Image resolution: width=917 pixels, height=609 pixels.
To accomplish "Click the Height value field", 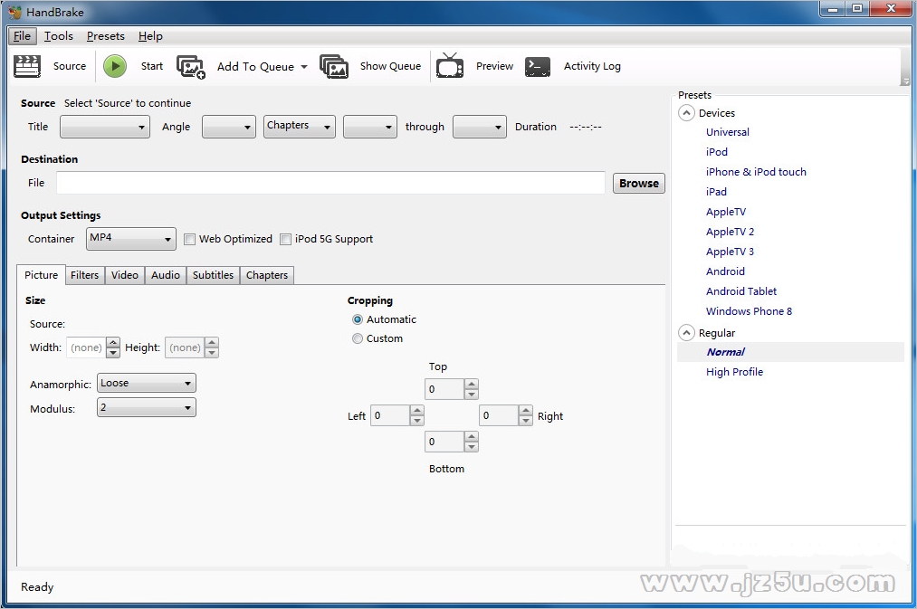I will 186,347.
